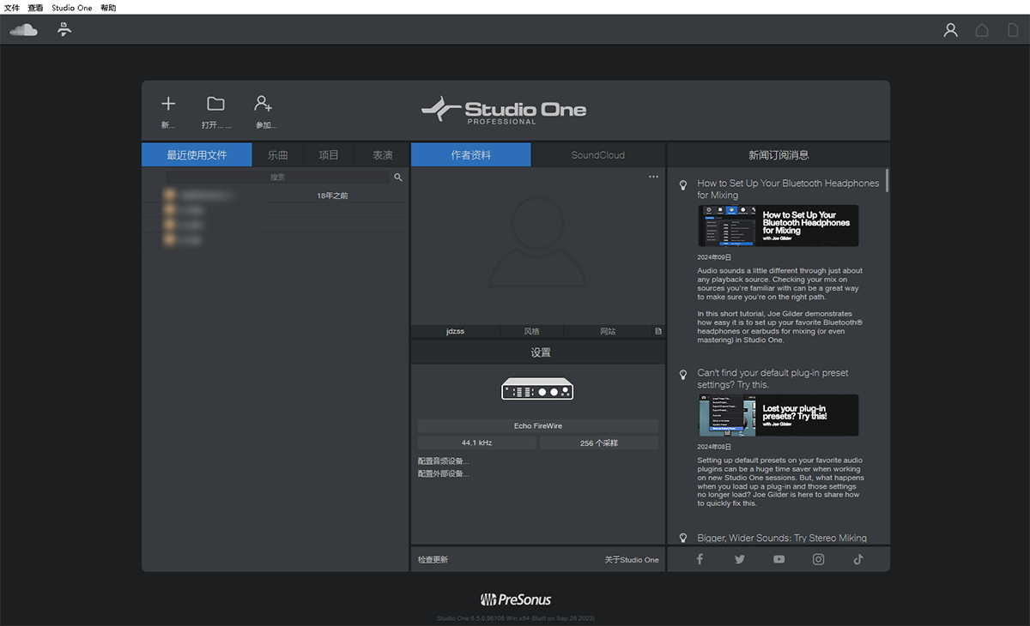Select the 作者资料 tab
The width and height of the screenshot is (1030, 626).
pyautogui.click(x=471, y=155)
